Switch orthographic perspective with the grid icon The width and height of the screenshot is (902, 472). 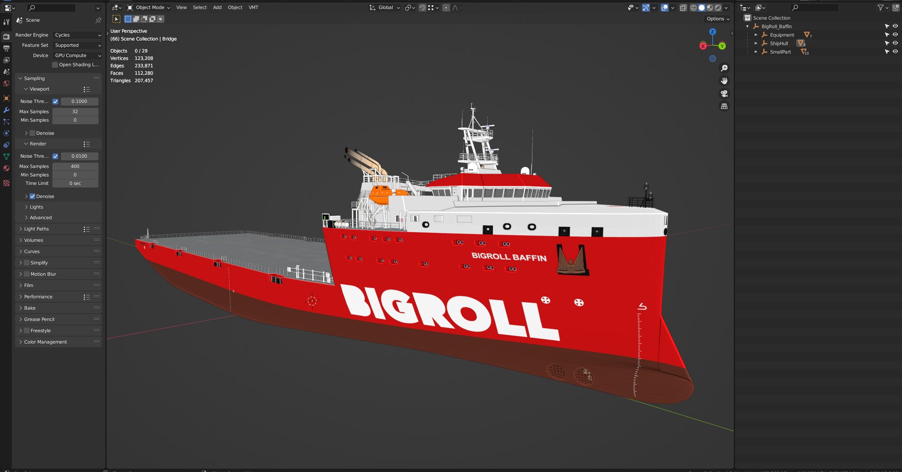tap(724, 106)
